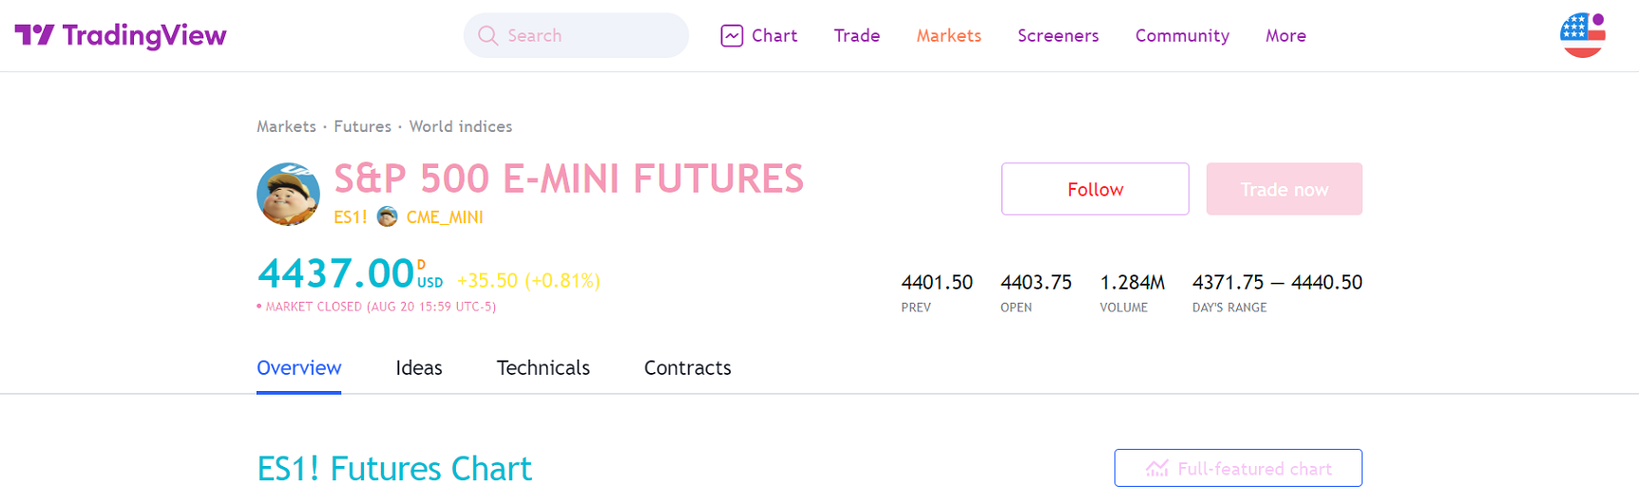Open the Screeners menu
This screenshot has width=1639, height=503.
tap(1058, 36)
